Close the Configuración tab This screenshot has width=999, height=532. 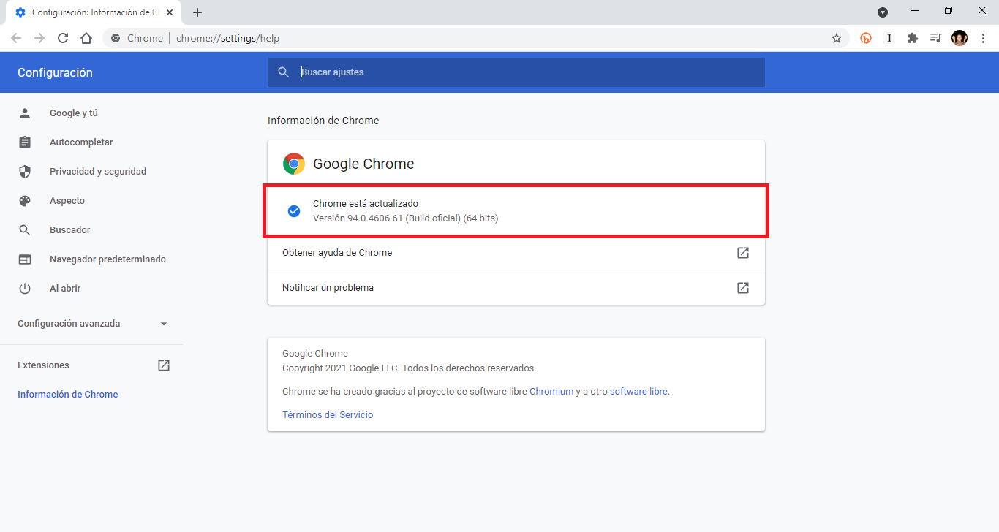coord(170,12)
